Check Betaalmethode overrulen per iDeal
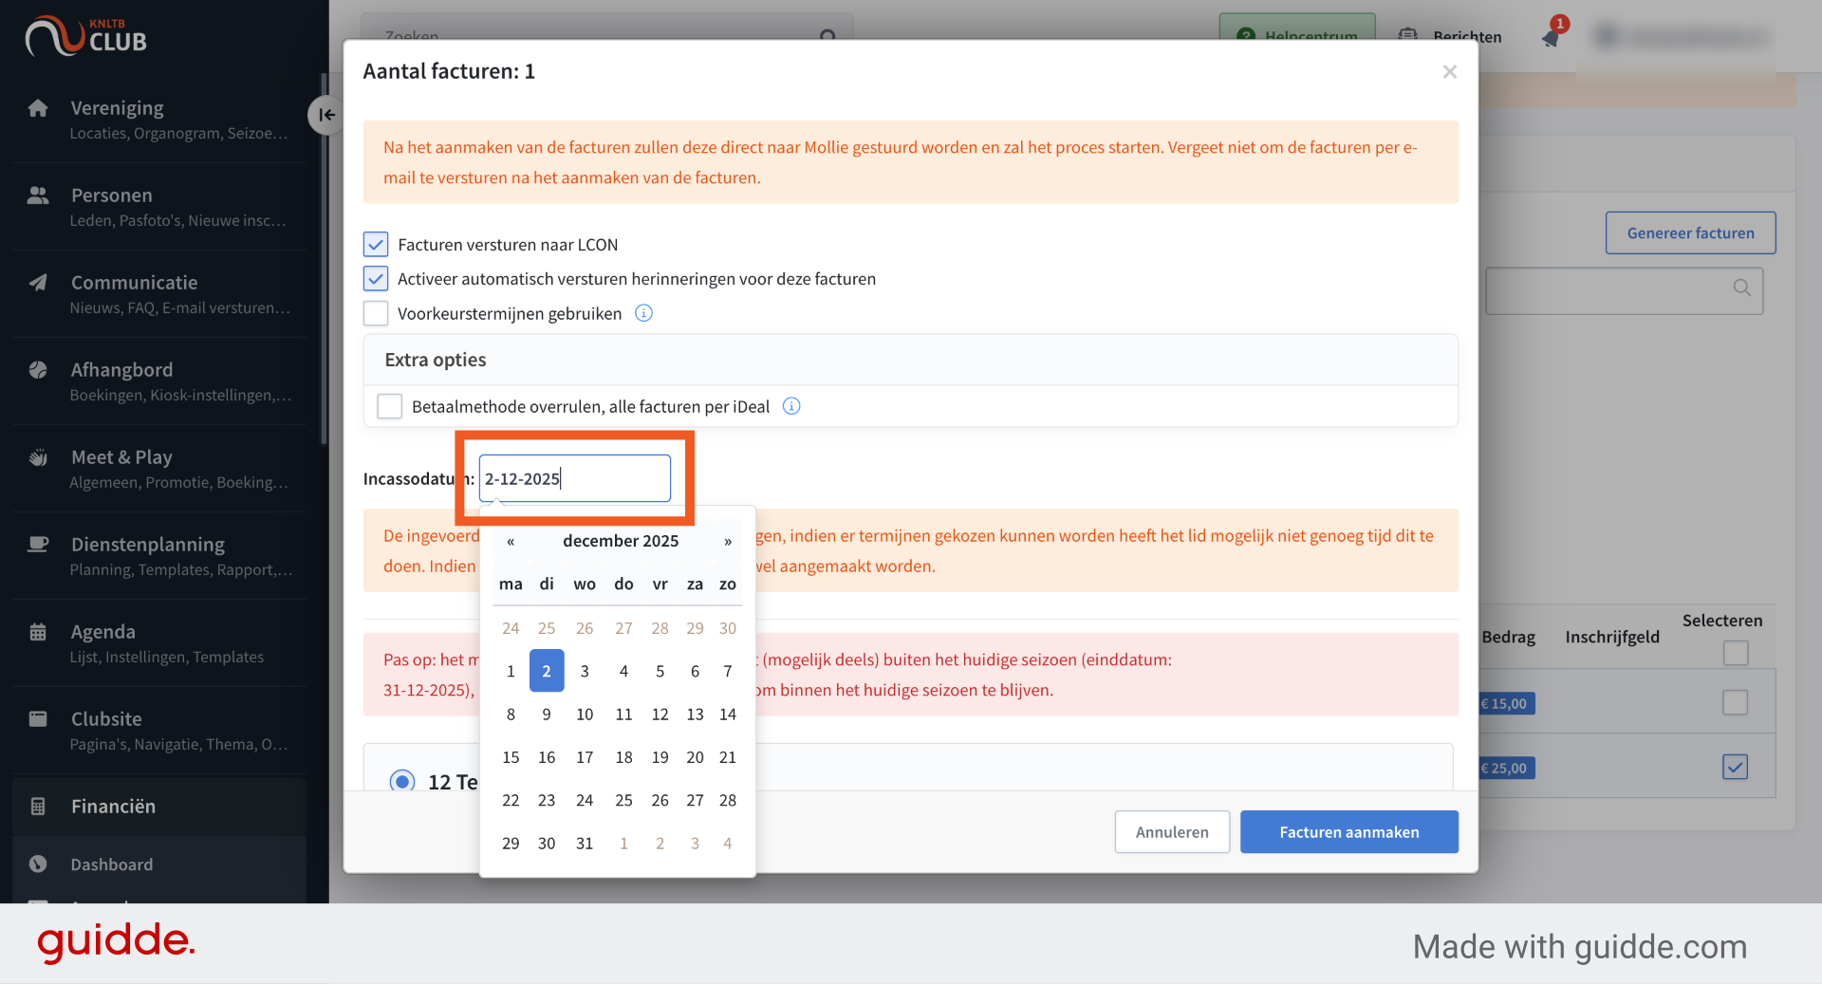The height and width of the screenshot is (984, 1822). 390,406
